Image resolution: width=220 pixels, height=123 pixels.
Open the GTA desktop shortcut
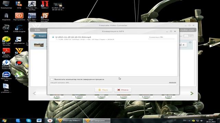click(x=19, y=4)
